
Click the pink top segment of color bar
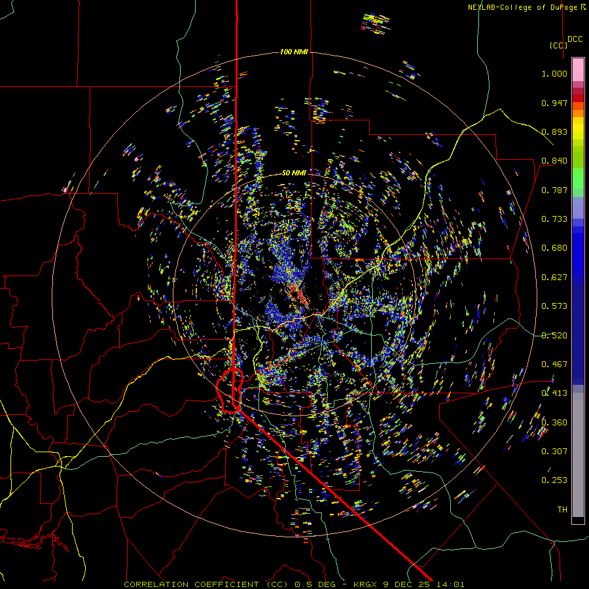coord(578,69)
